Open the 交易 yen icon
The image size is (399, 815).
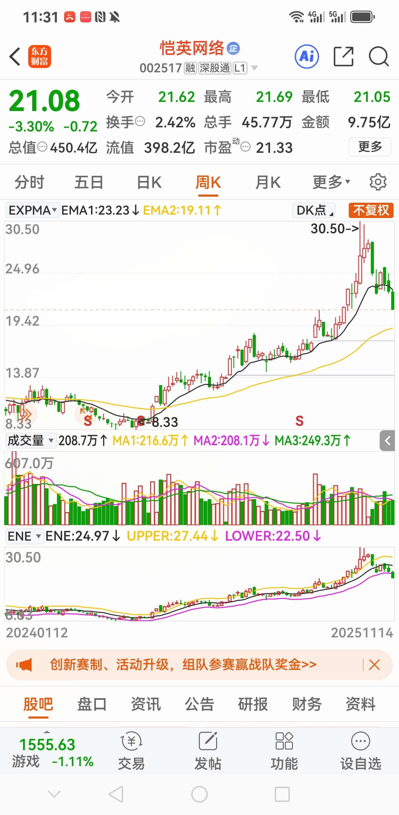(x=132, y=741)
